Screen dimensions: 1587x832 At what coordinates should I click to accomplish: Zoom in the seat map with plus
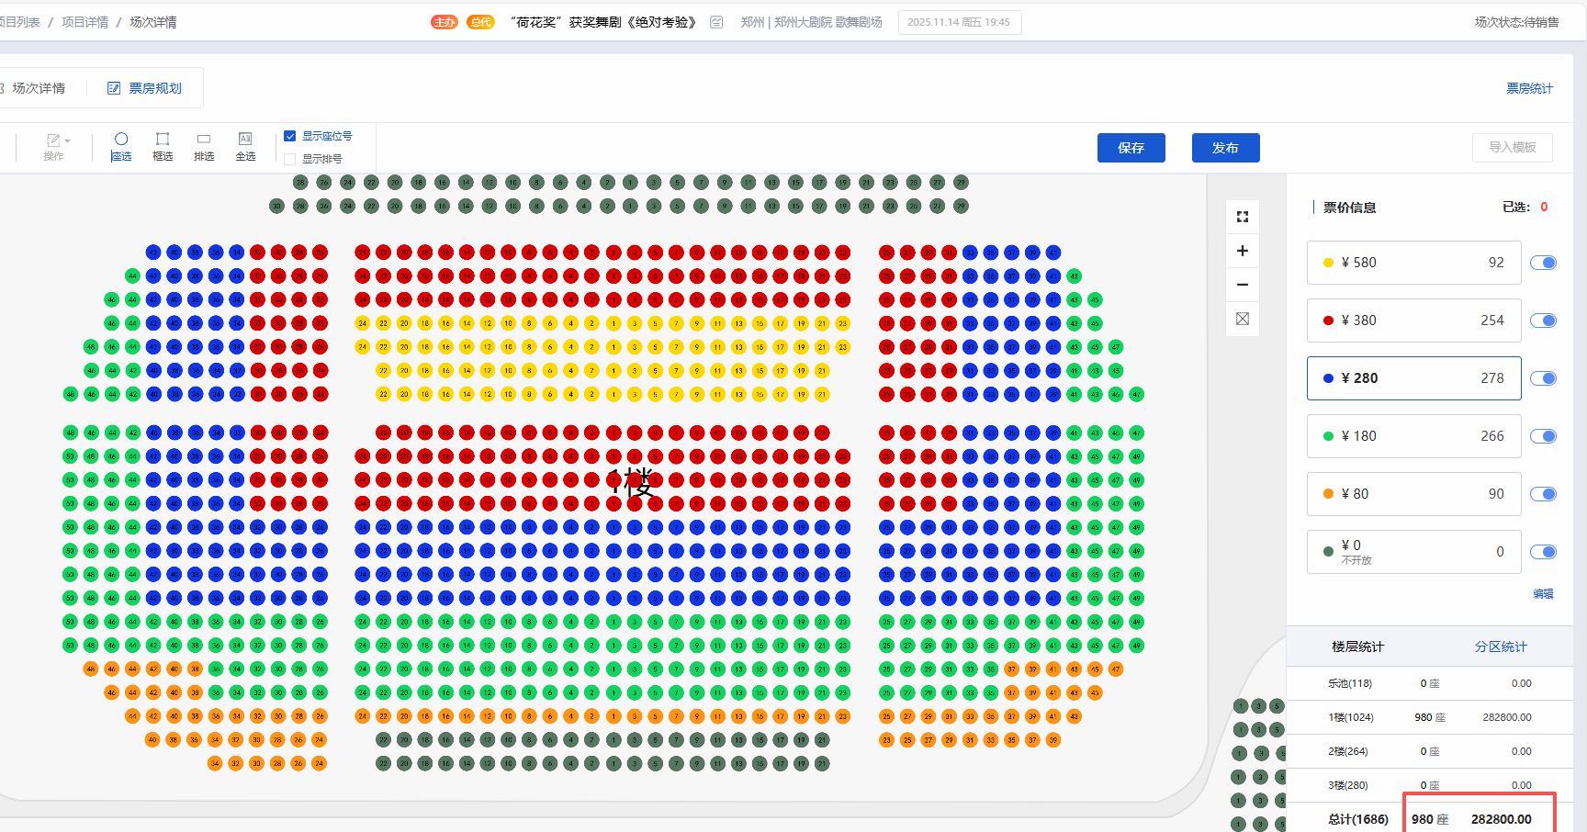tap(1243, 251)
